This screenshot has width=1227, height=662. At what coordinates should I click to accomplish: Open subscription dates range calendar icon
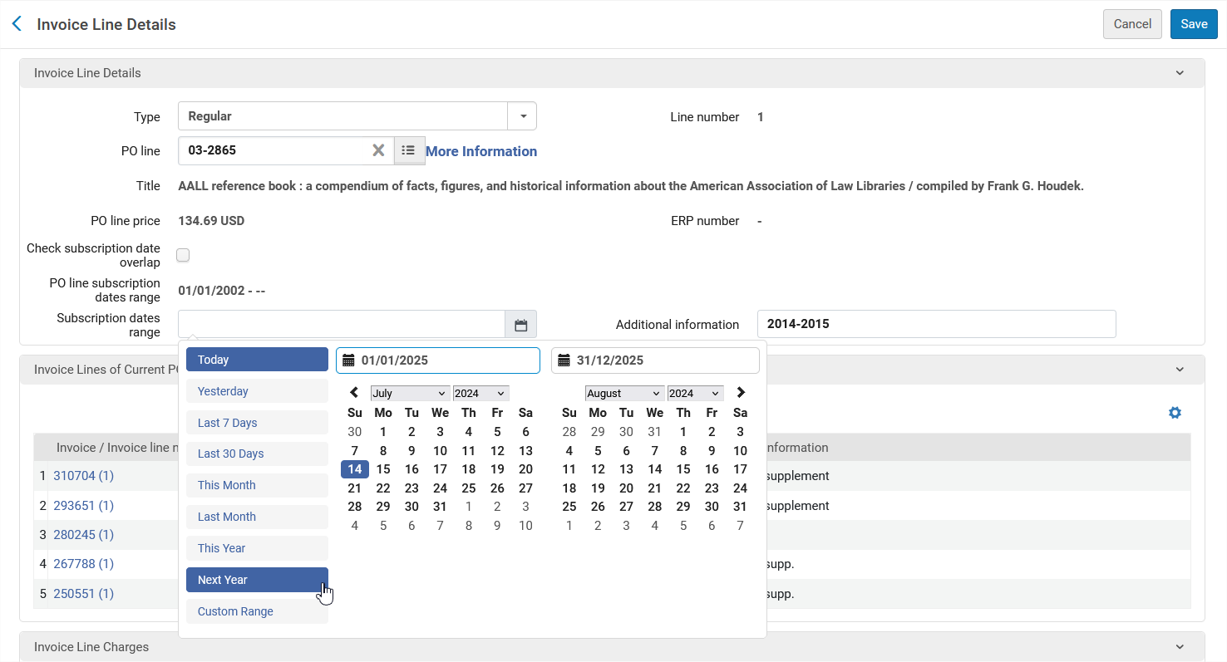click(520, 325)
